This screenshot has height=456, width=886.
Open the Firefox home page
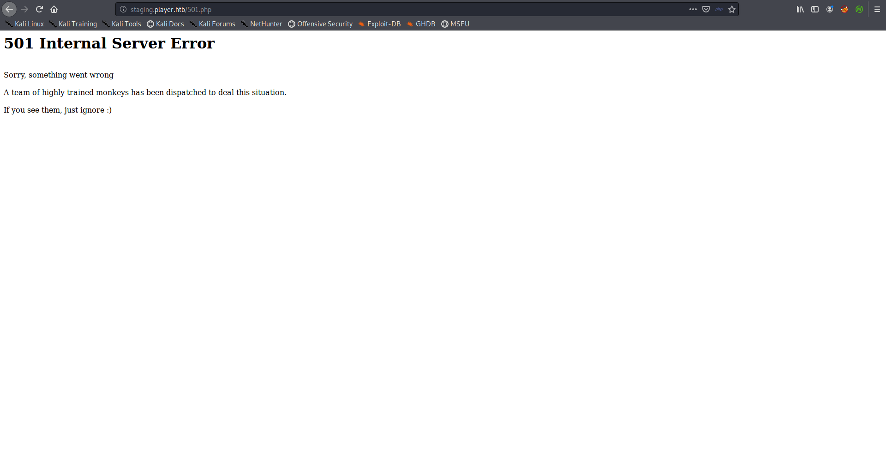pos(54,9)
